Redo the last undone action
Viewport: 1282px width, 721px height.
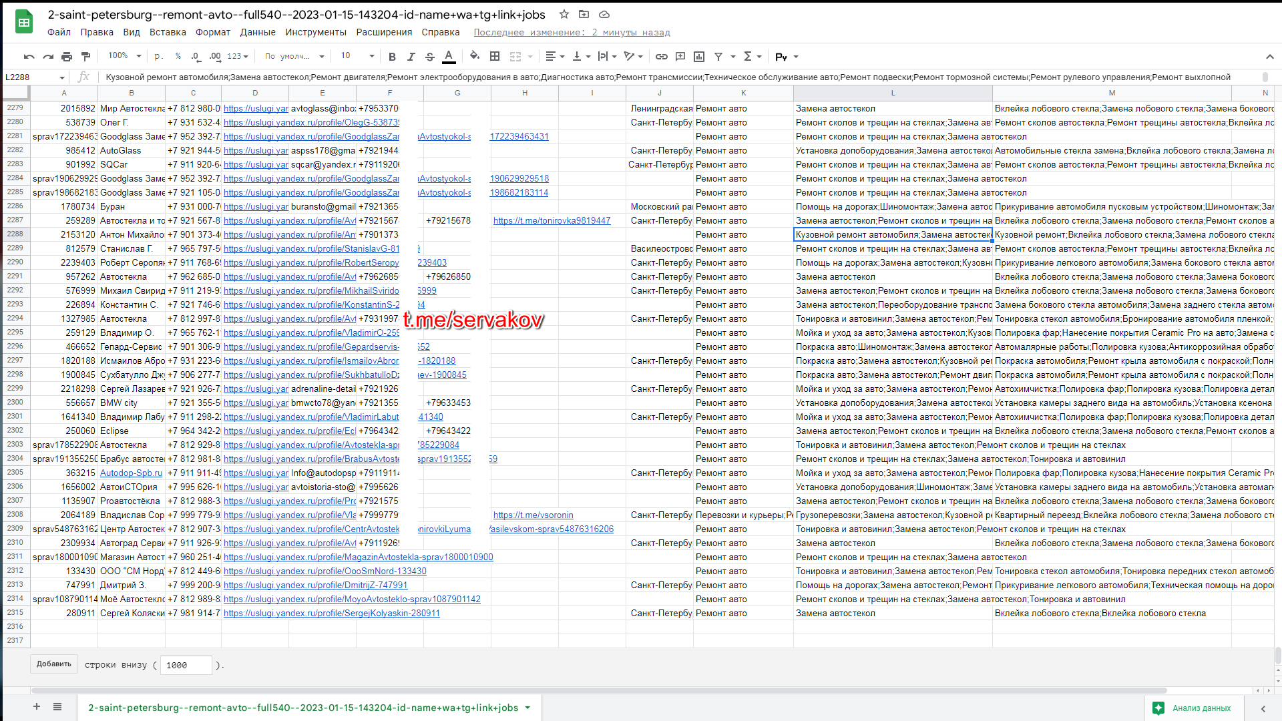[x=48, y=57]
